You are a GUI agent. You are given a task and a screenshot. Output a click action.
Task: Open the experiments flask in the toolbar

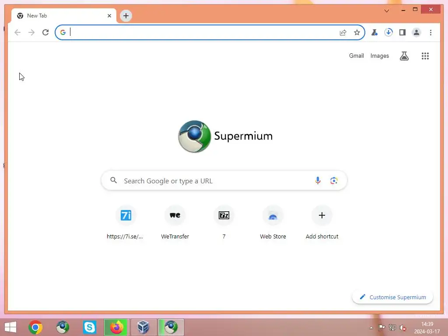[374, 32]
